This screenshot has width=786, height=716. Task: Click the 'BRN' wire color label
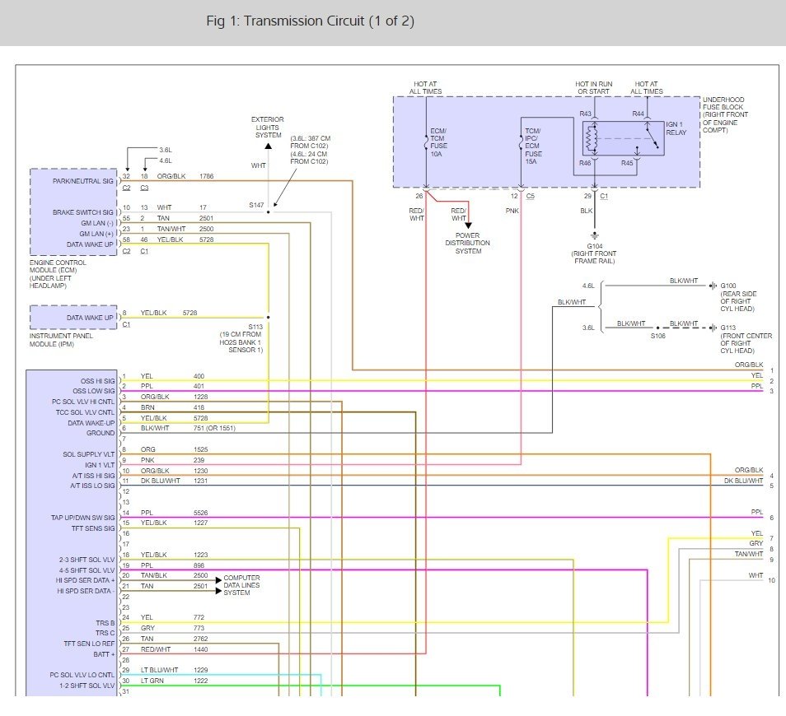tap(147, 407)
